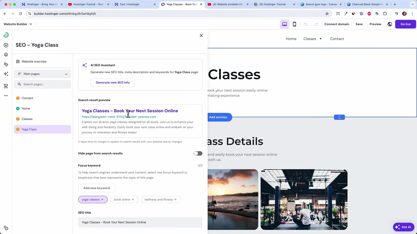Remove the book online keyword
Image resolution: width=417 pixels, height=234 pixels.
pos(133,200)
